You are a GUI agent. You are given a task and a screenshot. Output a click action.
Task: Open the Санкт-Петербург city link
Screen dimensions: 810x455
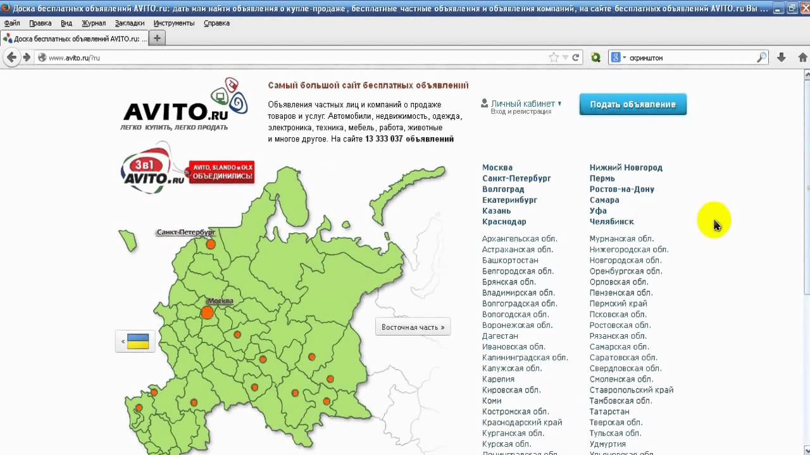tap(516, 178)
